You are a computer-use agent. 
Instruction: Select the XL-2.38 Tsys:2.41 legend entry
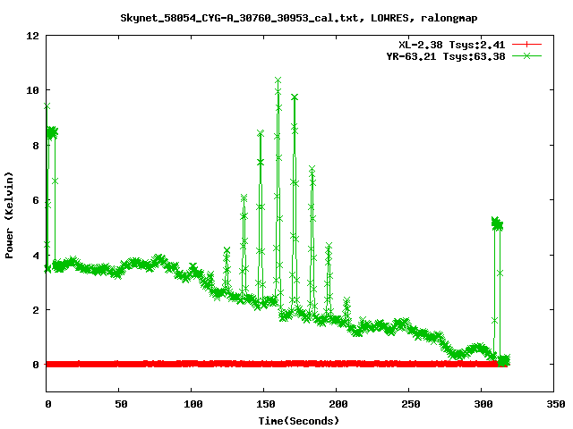tap(451, 45)
